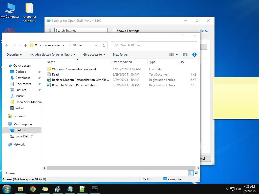Go up one folder level
The height and width of the screenshot is (194, 259).
tap(26, 45)
